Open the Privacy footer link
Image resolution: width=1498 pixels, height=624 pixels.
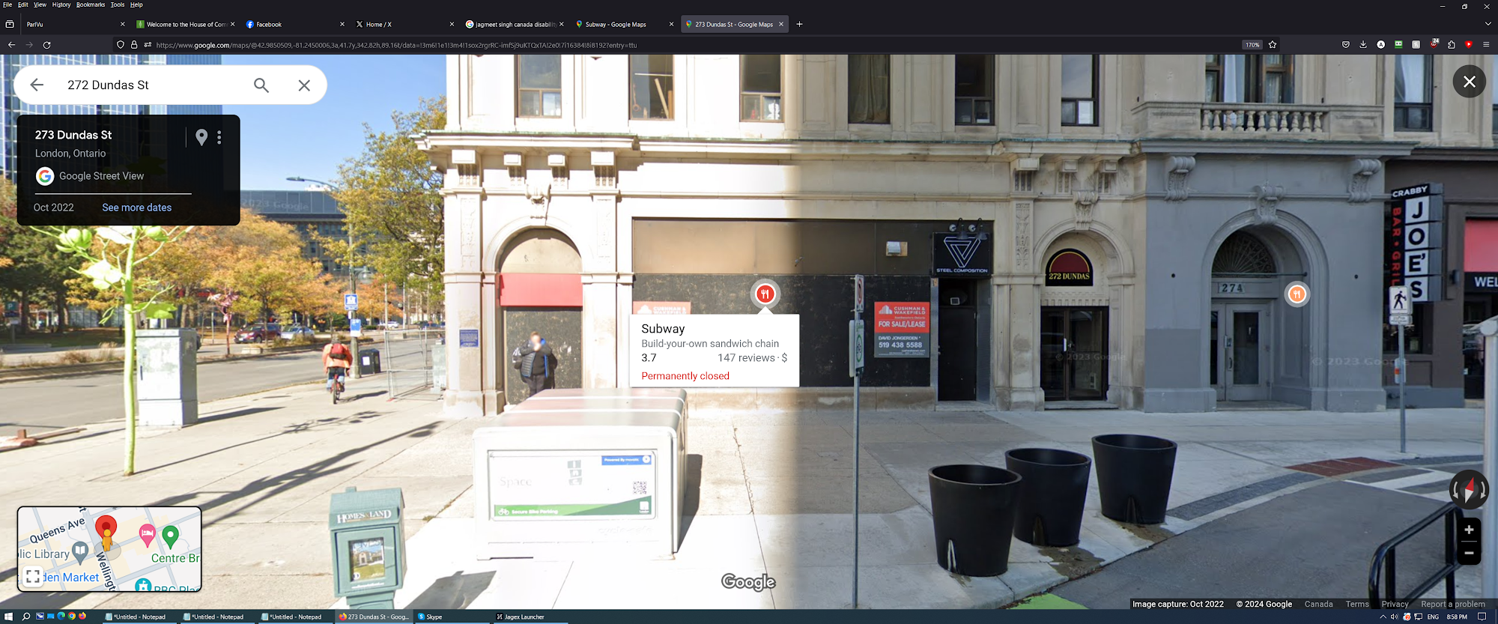pos(1395,605)
